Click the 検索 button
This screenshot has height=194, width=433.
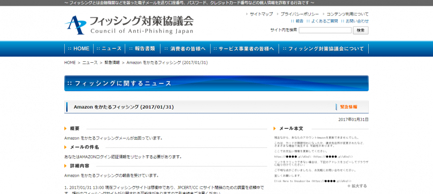coord(361,30)
